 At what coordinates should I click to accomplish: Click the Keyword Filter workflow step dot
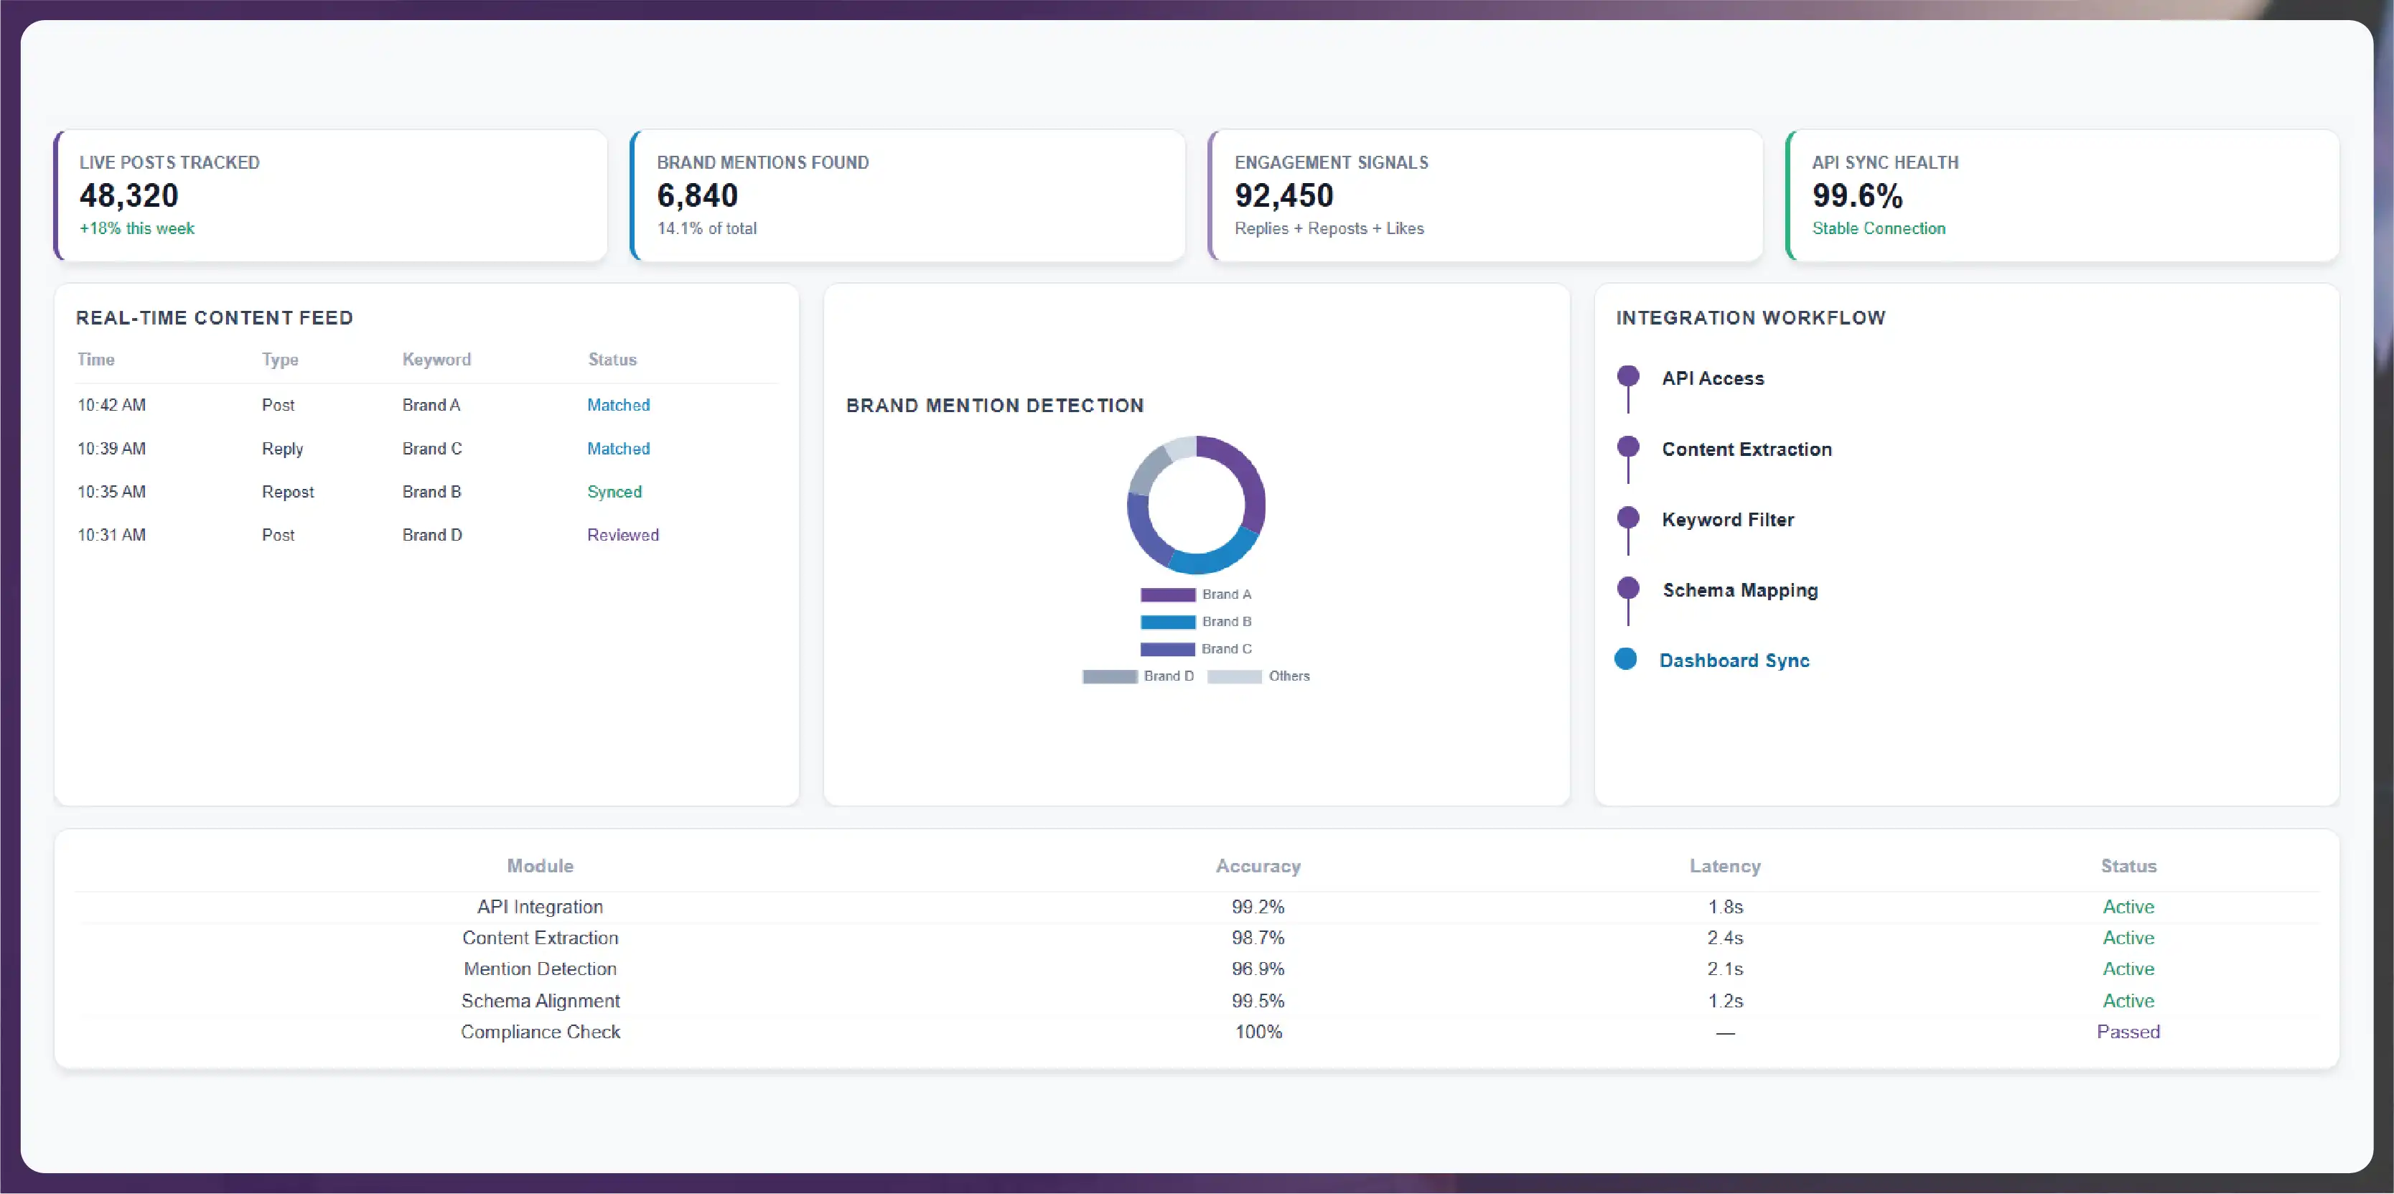click(x=1628, y=518)
